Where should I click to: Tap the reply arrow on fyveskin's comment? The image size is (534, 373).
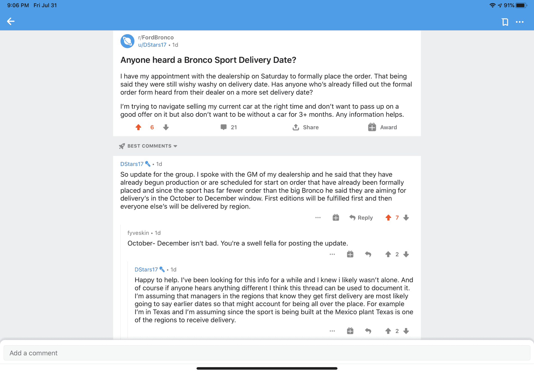coord(368,254)
